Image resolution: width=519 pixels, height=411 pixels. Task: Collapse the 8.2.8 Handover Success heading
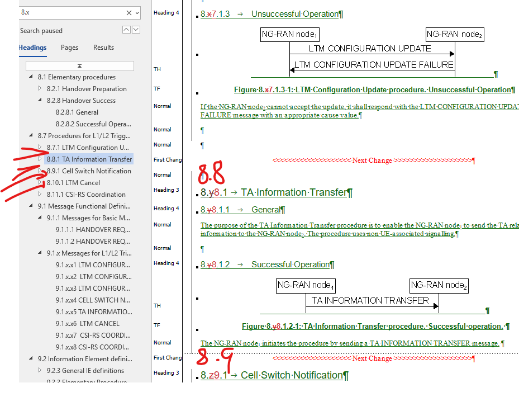click(40, 101)
